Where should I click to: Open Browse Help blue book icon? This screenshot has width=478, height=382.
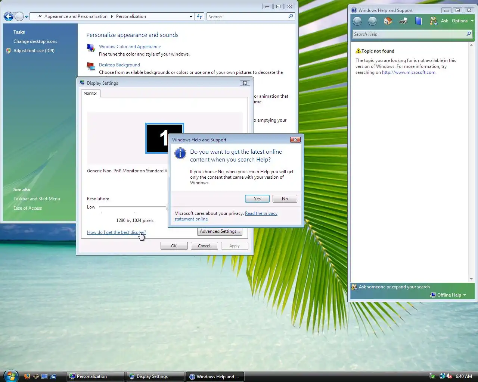coord(419,21)
